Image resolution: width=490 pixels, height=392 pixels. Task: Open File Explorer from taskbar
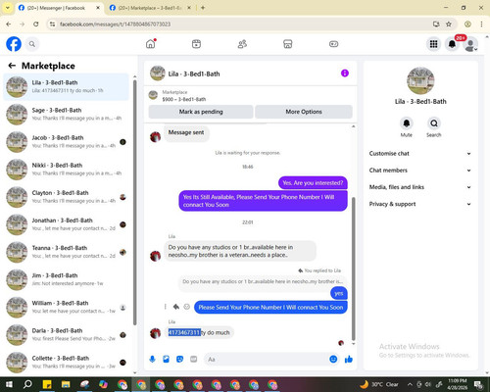click(66, 384)
